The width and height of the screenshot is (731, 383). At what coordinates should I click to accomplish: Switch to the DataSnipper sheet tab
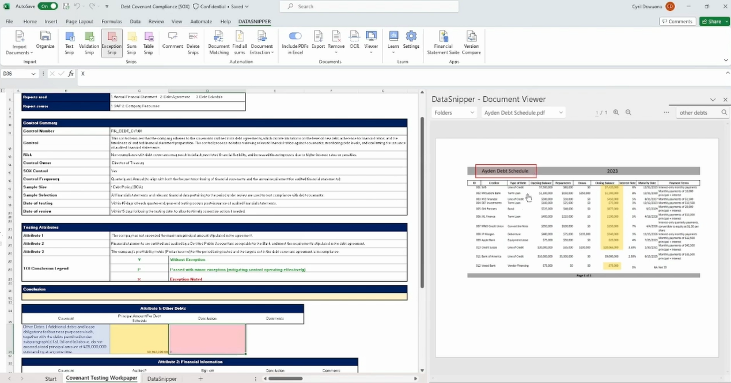pyautogui.click(x=162, y=378)
